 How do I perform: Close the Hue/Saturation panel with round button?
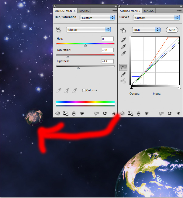pos(55,6)
